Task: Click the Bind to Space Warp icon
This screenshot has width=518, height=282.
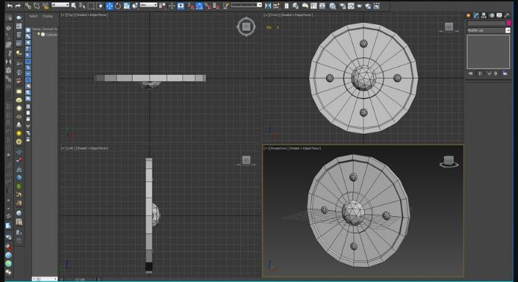Action: click(45, 6)
